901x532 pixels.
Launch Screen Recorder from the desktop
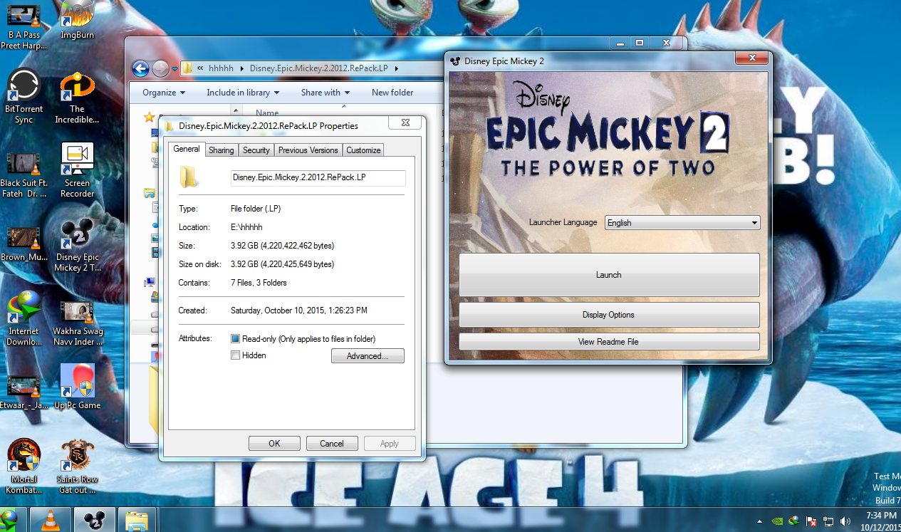pos(77,171)
